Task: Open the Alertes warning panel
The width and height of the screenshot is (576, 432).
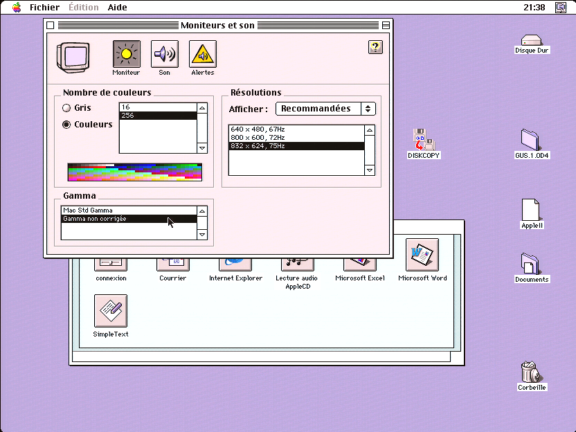Action: (x=203, y=54)
